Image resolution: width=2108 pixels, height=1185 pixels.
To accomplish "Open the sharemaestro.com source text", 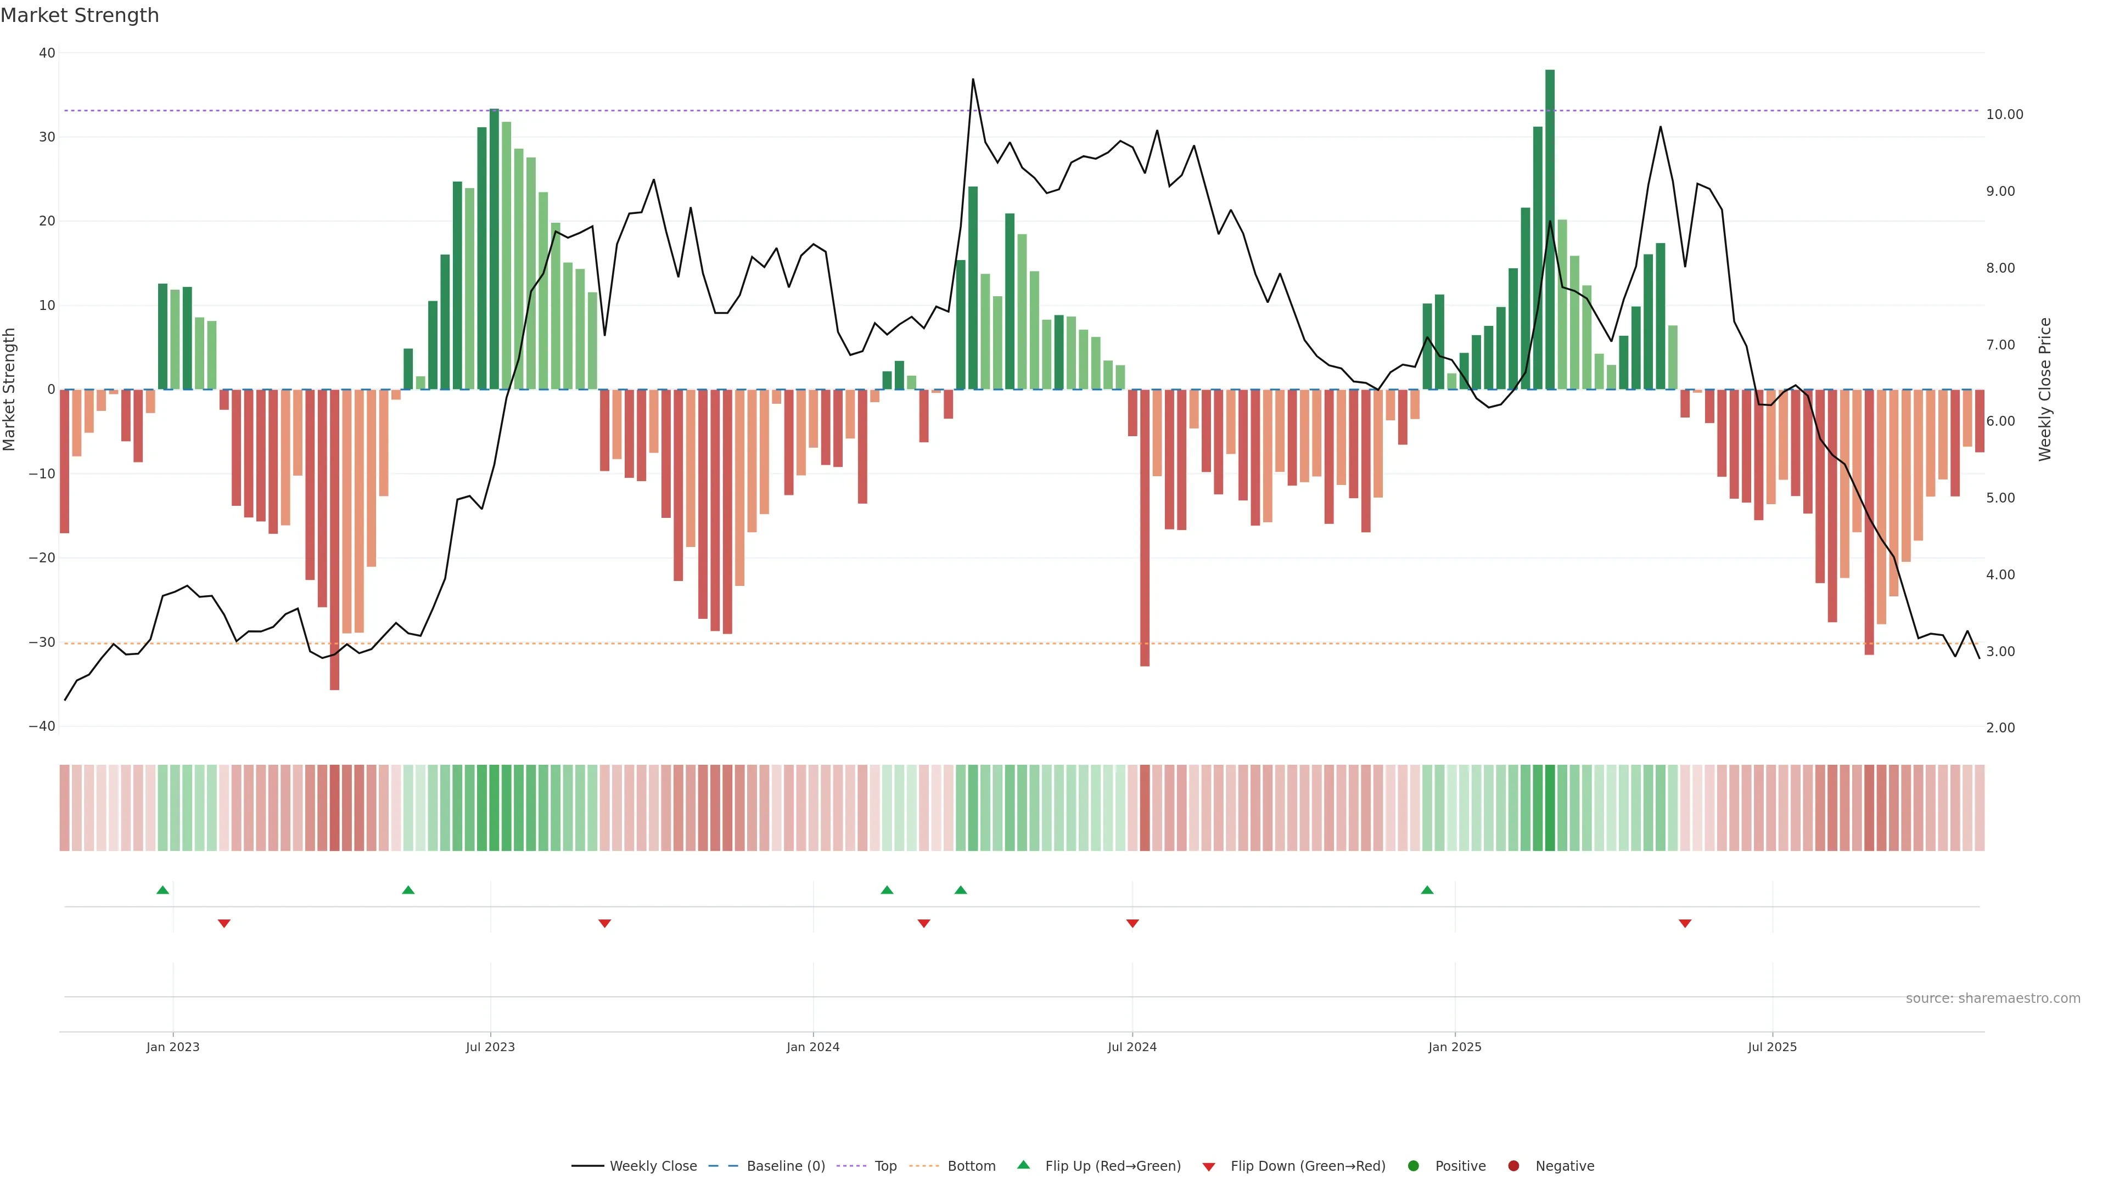I will [1993, 998].
